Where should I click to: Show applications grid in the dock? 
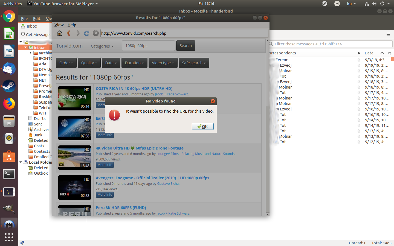point(9,237)
